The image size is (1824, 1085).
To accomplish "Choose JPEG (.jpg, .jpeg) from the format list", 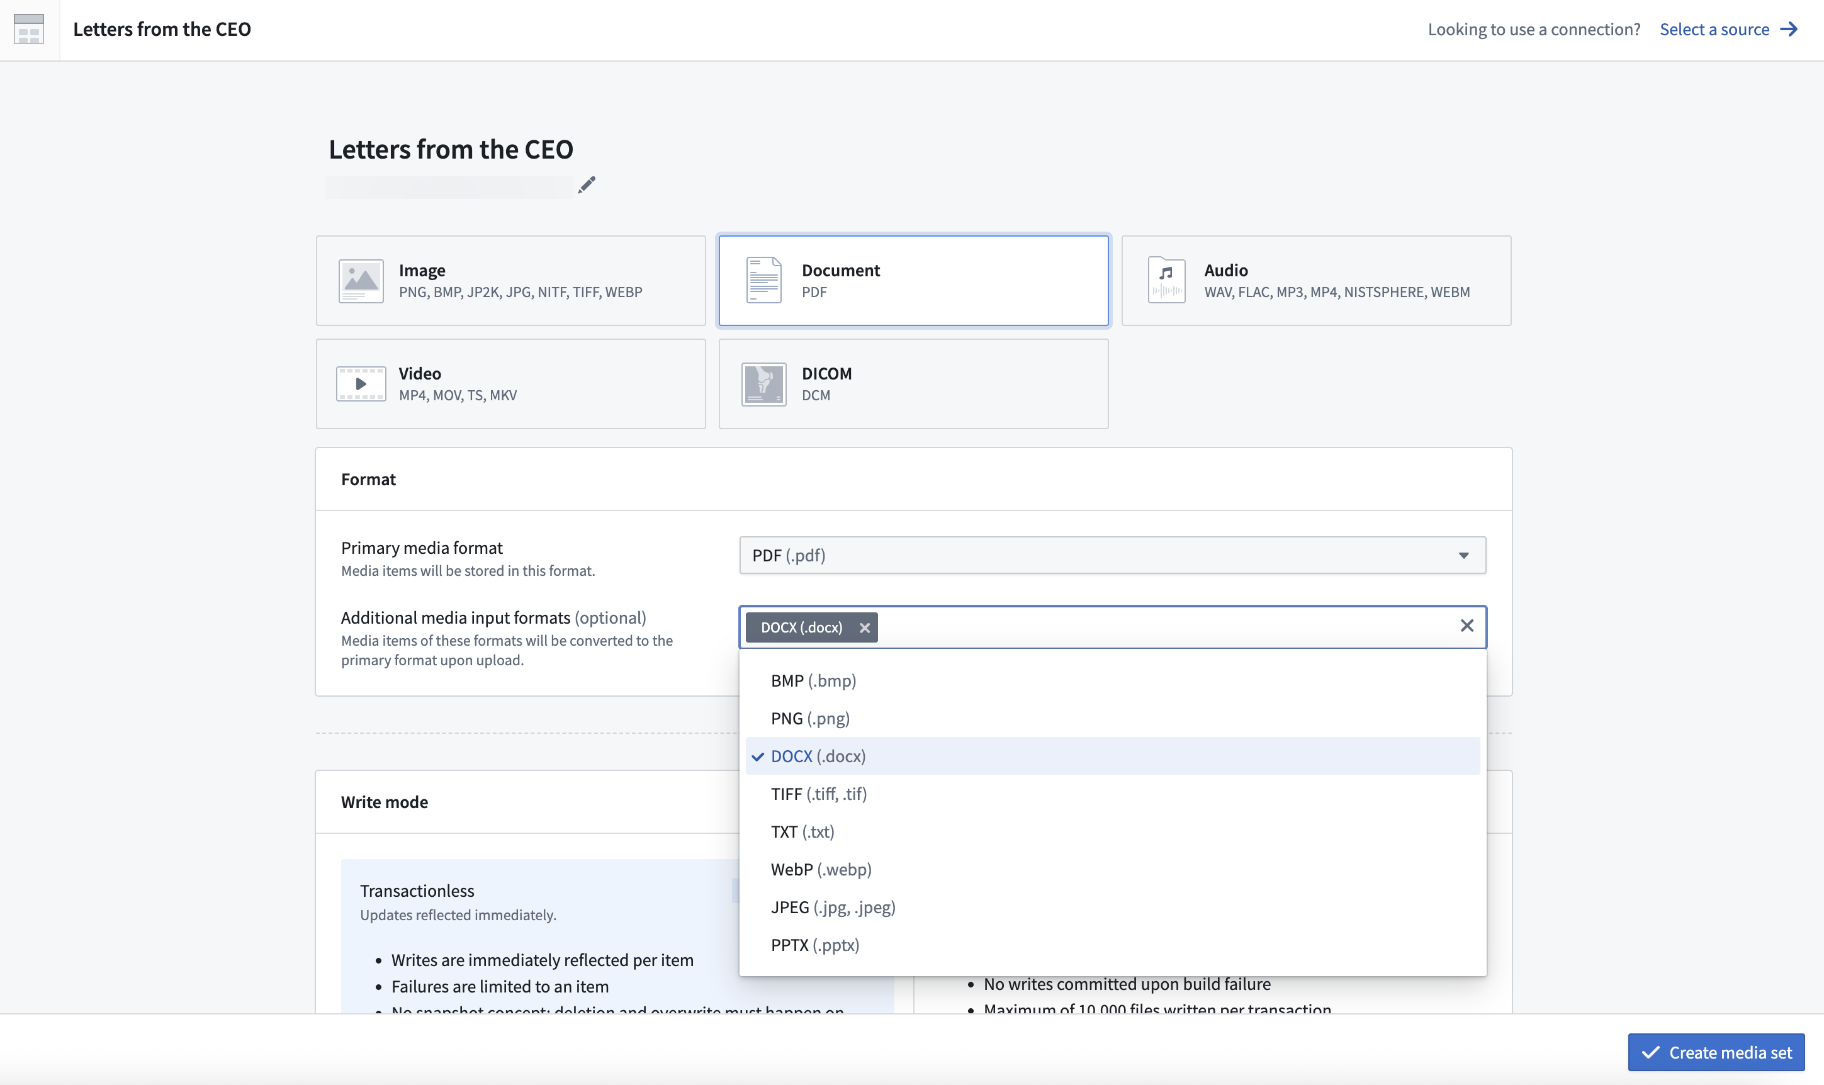I will point(832,907).
